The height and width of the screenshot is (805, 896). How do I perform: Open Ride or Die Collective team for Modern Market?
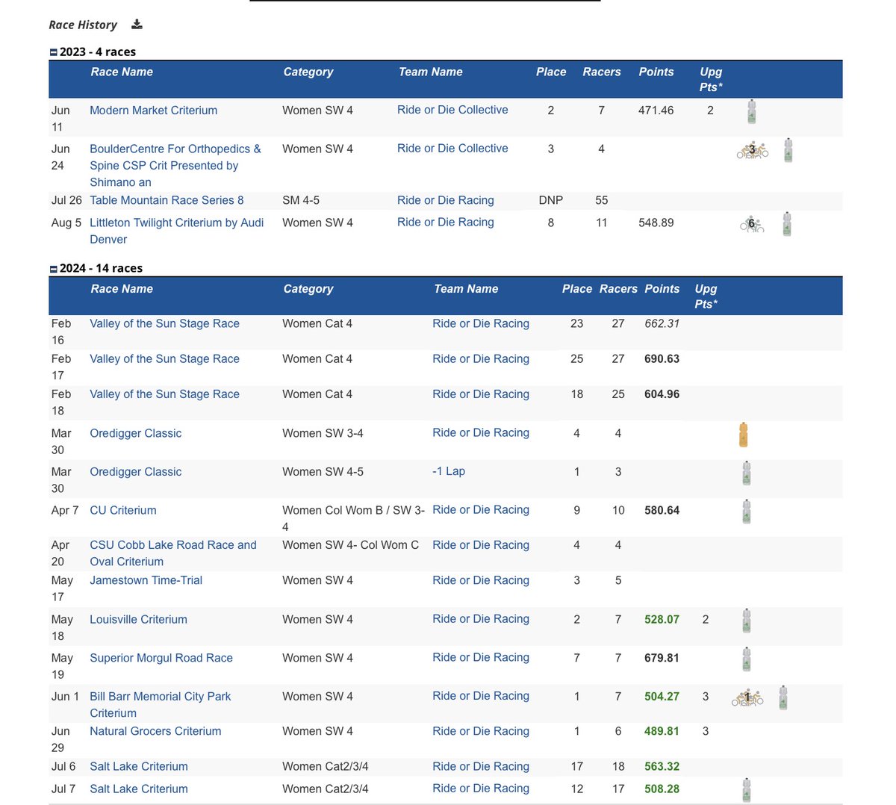point(452,110)
